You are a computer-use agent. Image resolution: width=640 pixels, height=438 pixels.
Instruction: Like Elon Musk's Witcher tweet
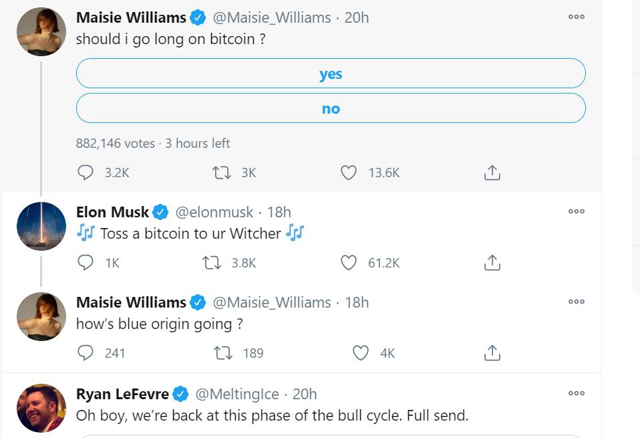click(349, 263)
